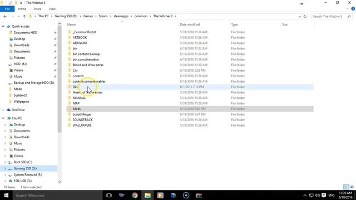Collapse the This PC tree node
This screenshot has width=356, height=200.
3,118
